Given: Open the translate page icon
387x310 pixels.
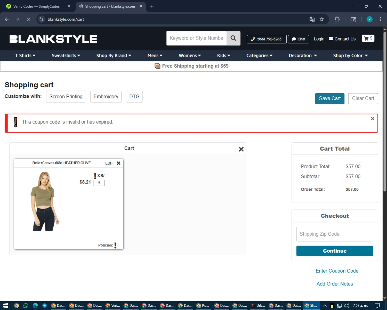Looking at the screenshot, I should [x=312, y=19].
